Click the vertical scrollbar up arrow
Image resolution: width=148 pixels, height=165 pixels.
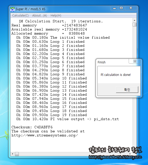[x=135, y=20]
